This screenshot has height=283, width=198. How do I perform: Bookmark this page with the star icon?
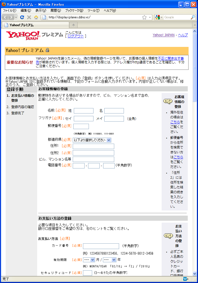(144, 17)
